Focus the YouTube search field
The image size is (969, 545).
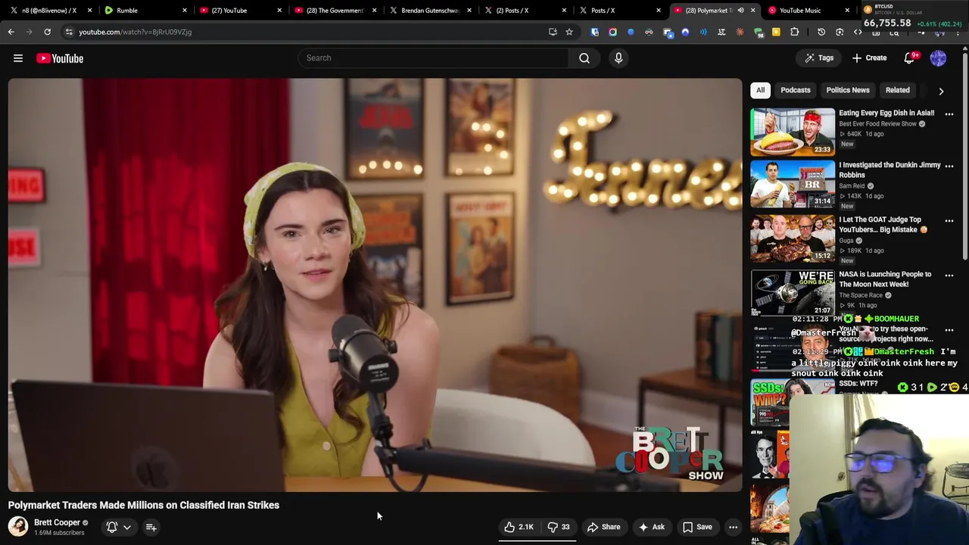pos(433,58)
